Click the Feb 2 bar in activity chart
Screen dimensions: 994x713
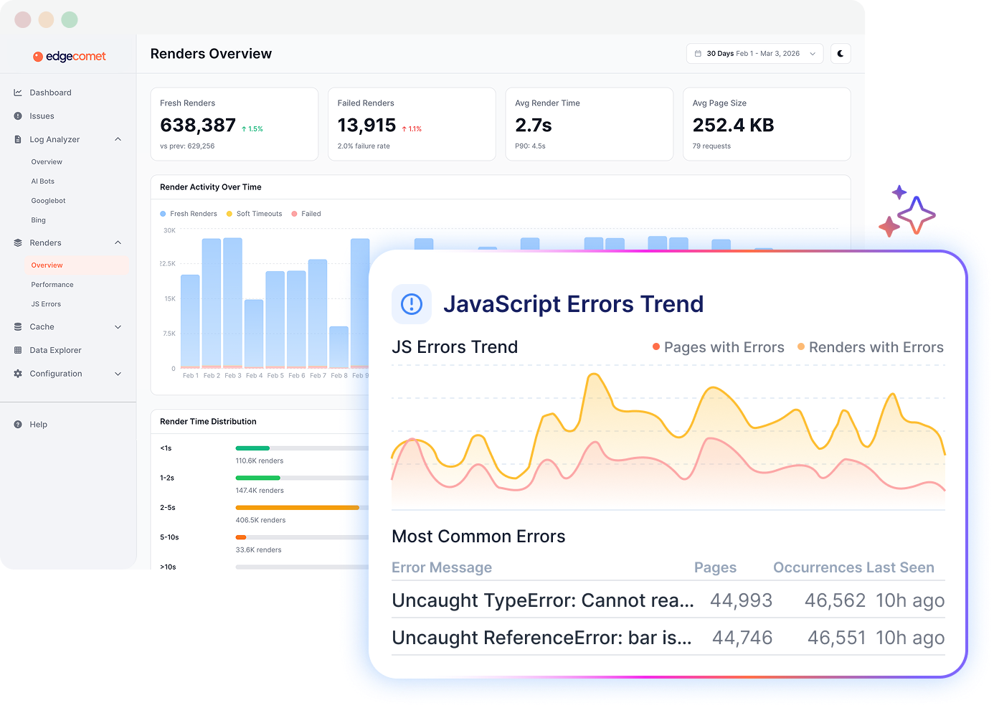coord(212,303)
